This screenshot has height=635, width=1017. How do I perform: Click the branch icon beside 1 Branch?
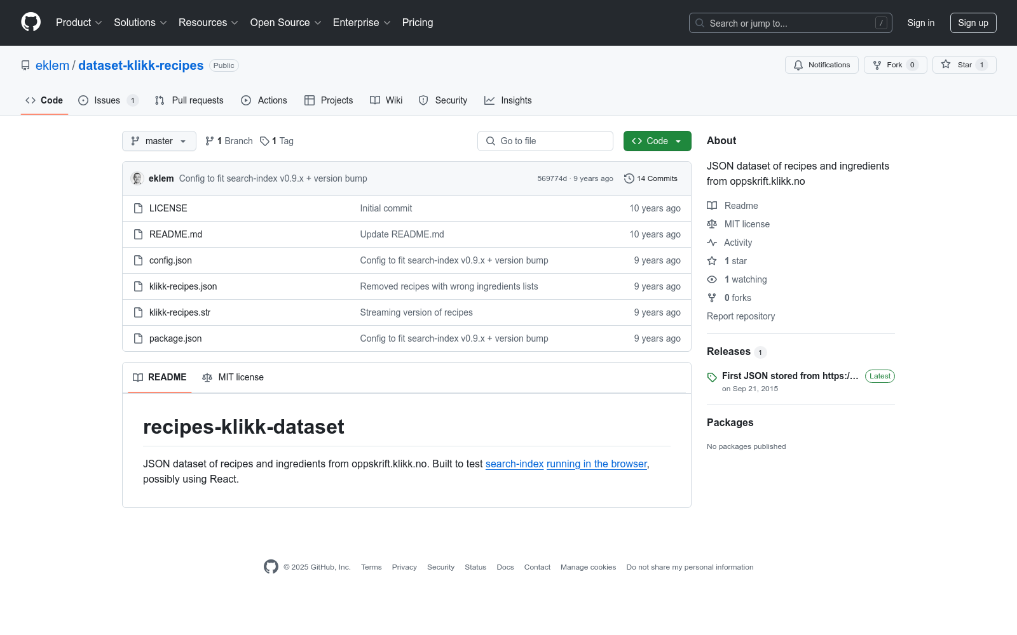tap(210, 141)
